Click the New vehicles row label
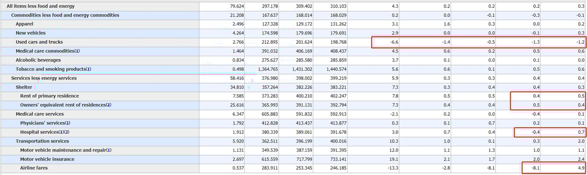 coord(31,33)
